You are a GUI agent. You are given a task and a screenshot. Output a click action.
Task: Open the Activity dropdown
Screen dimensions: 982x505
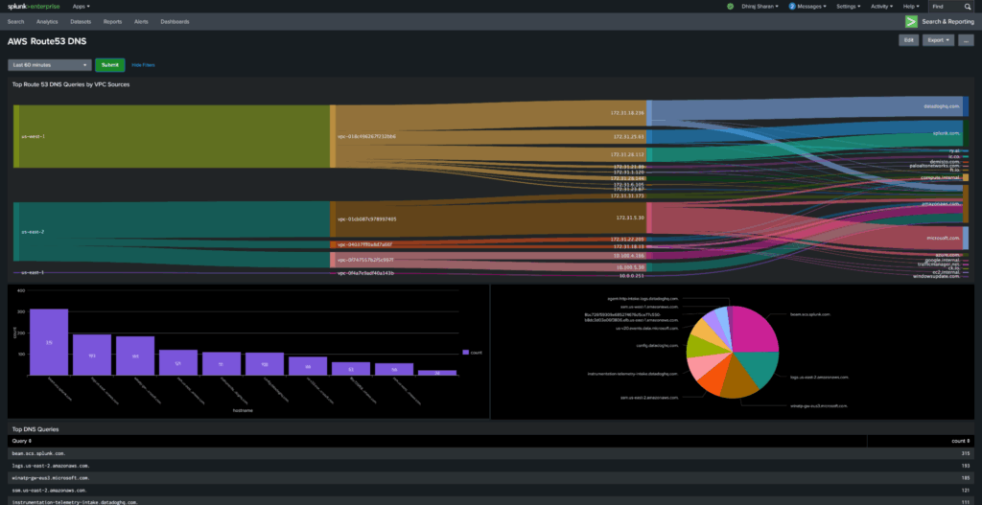[x=882, y=7]
